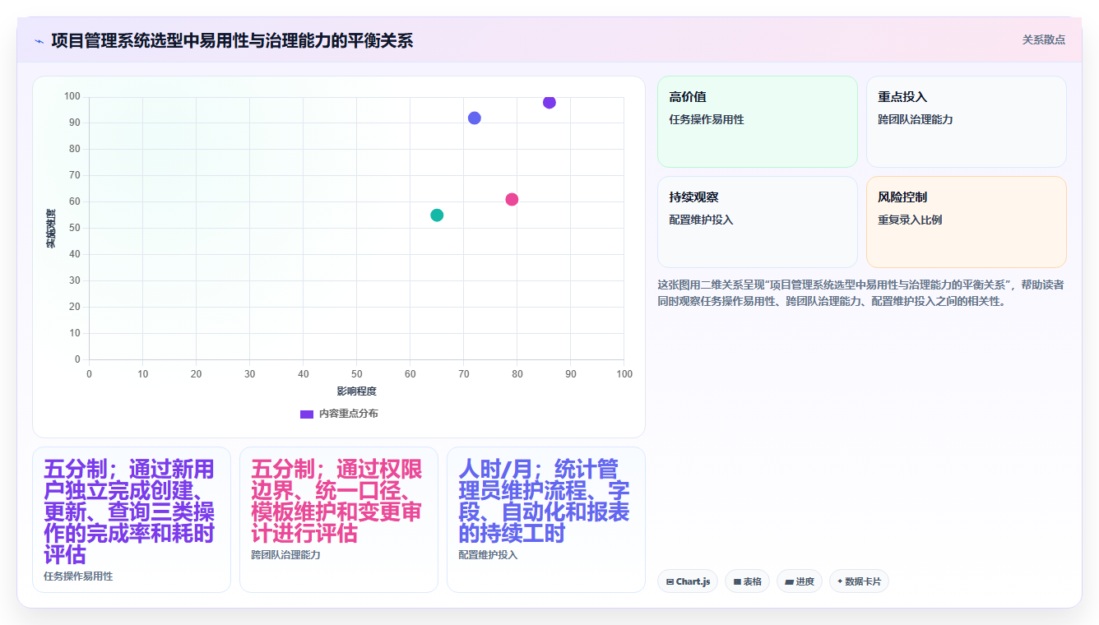Viewport: 1099px width, 625px height.
Task: Click the 数据卡片 tag's star icon
Action: tap(840, 581)
